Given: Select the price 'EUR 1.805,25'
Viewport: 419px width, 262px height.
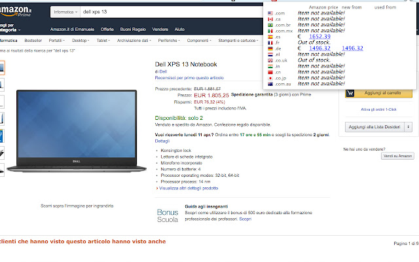Looking at the screenshot, I should click(x=211, y=95).
